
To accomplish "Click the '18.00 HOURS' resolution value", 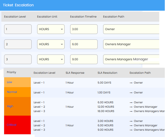I will [106, 111].
